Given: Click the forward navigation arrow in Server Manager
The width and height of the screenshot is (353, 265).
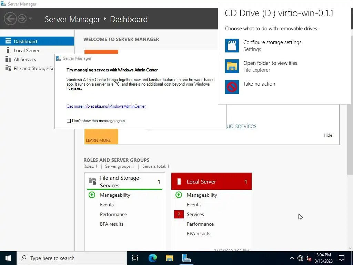Looking at the screenshot, I should (22, 19).
